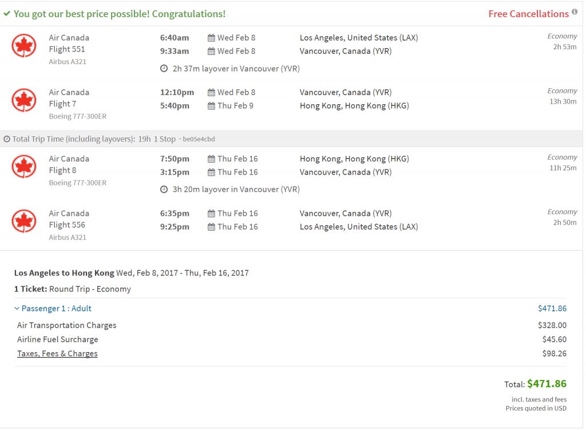586x430 pixels.
Task: Click the Los Angeles to Hong Kong heading
Action: pyautogui.click(x=64, y=273)
